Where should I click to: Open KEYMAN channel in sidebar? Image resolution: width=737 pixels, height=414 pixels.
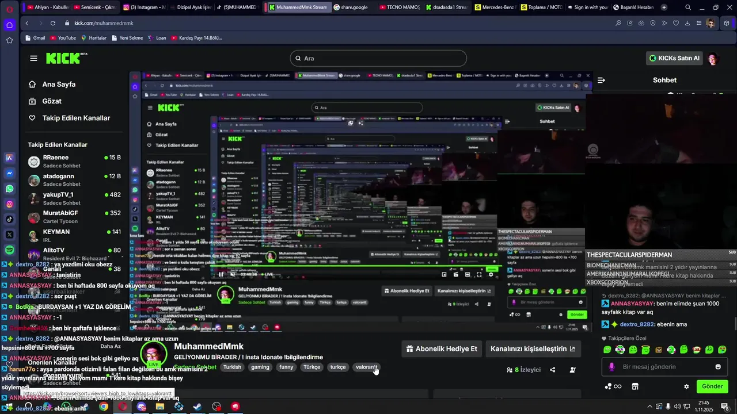74,236
